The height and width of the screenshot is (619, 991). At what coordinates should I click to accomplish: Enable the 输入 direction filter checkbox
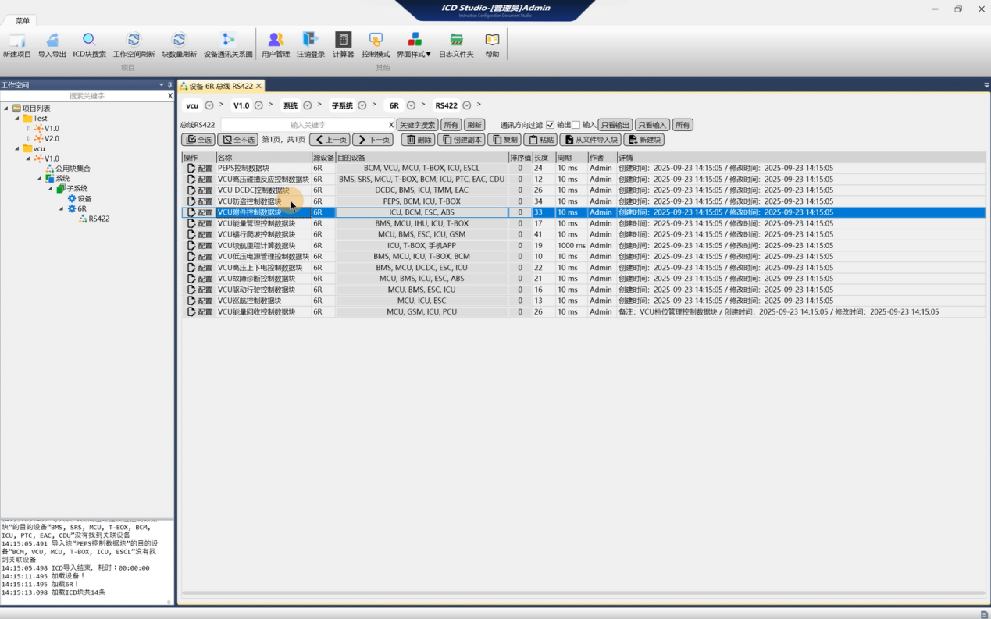(576, 125)
